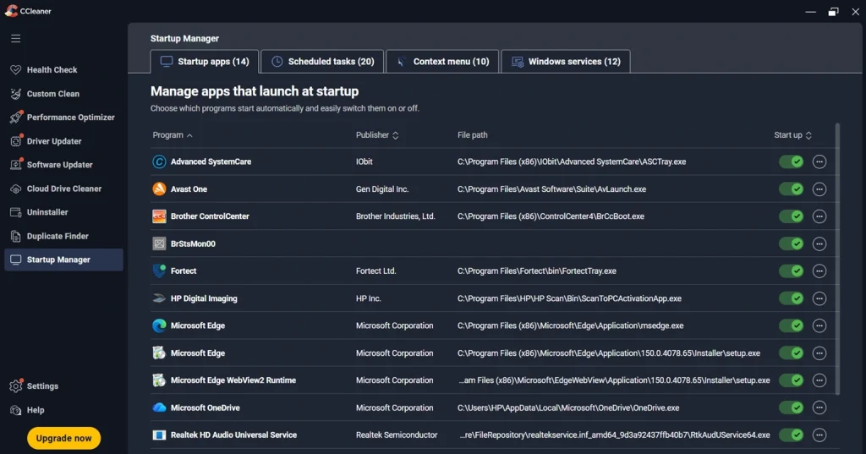Toggle BrStsMon00 startup switch

click(x=791, y=243)
